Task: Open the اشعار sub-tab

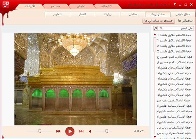Action: 83,14
